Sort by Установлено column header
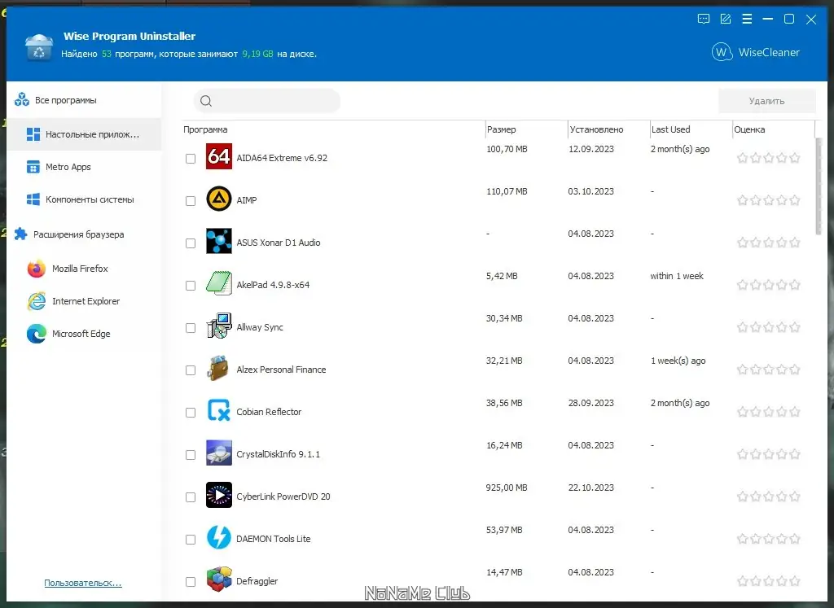 596,129
